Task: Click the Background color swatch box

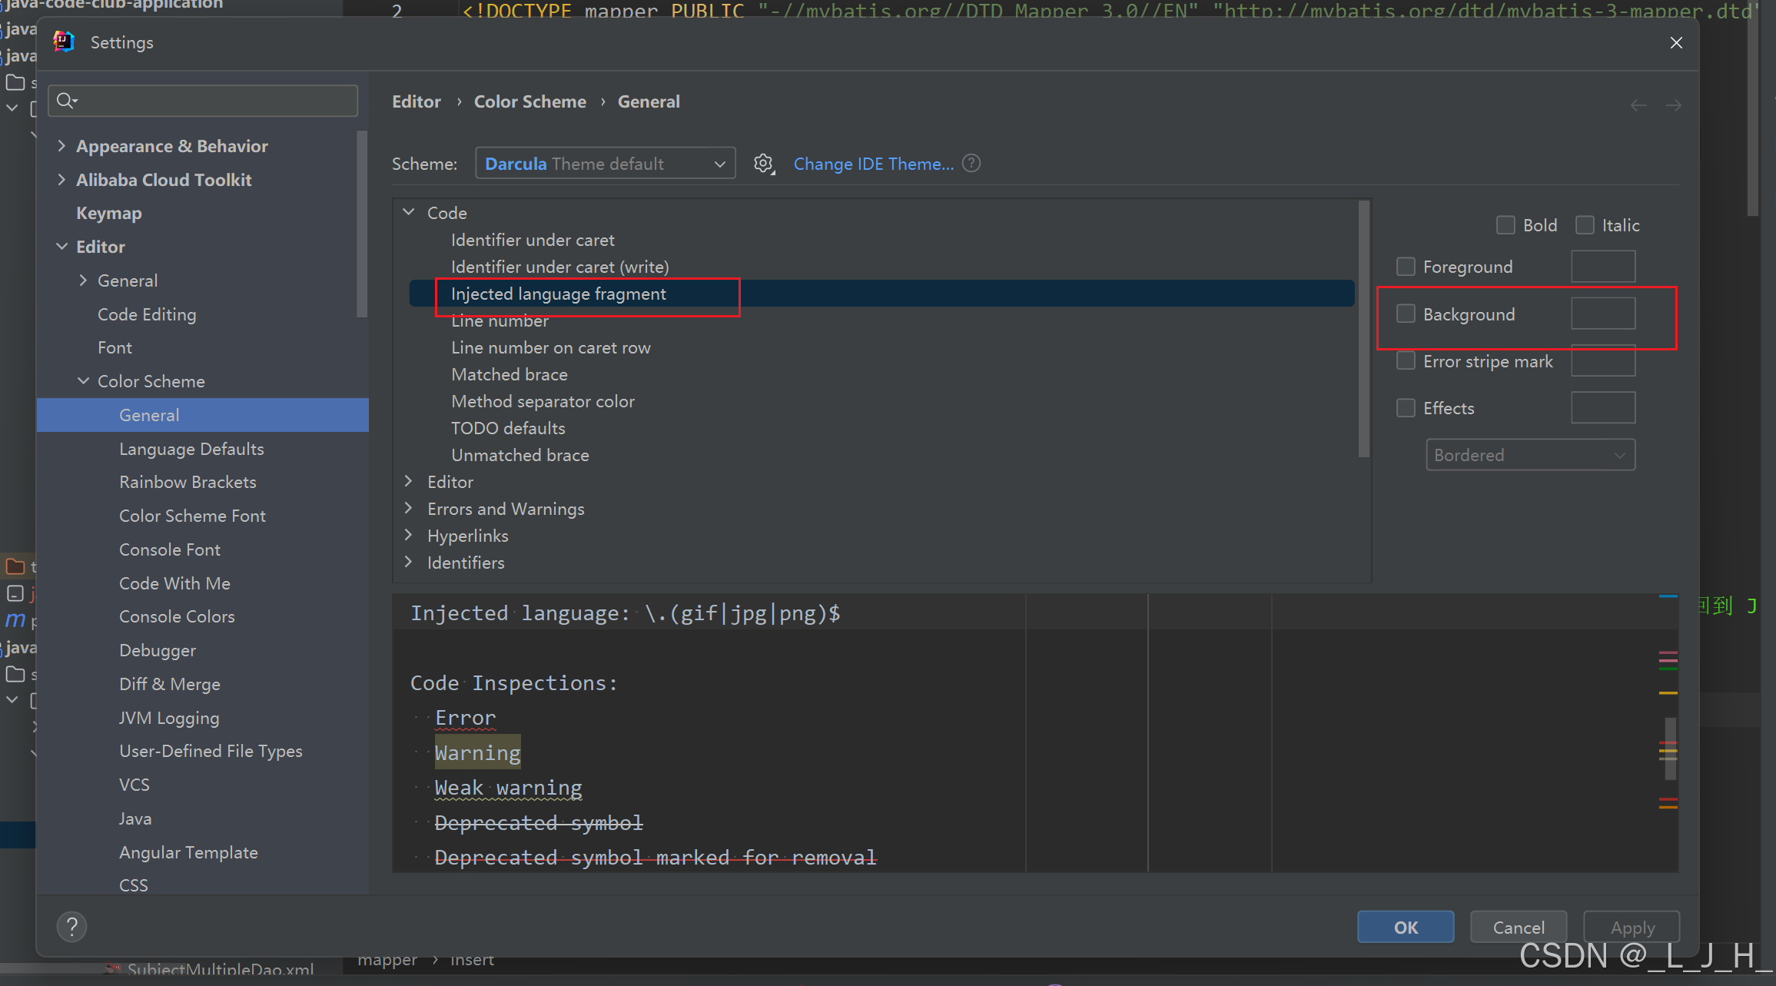Action: [x=1602, y=314]
